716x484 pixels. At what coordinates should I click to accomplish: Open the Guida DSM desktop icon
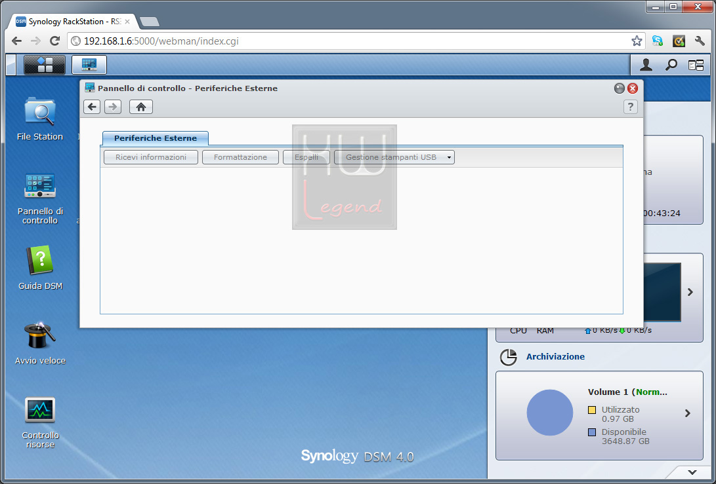(x=40, y=268)
